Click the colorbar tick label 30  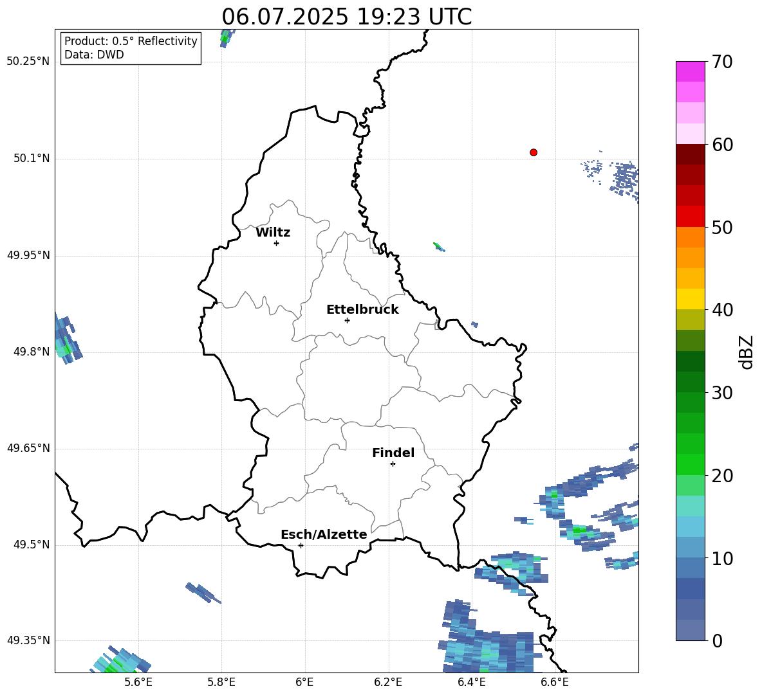722,393
